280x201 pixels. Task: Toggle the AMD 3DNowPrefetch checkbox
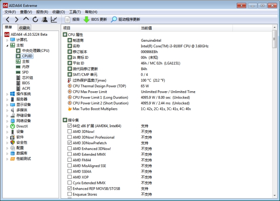[70, 143]
